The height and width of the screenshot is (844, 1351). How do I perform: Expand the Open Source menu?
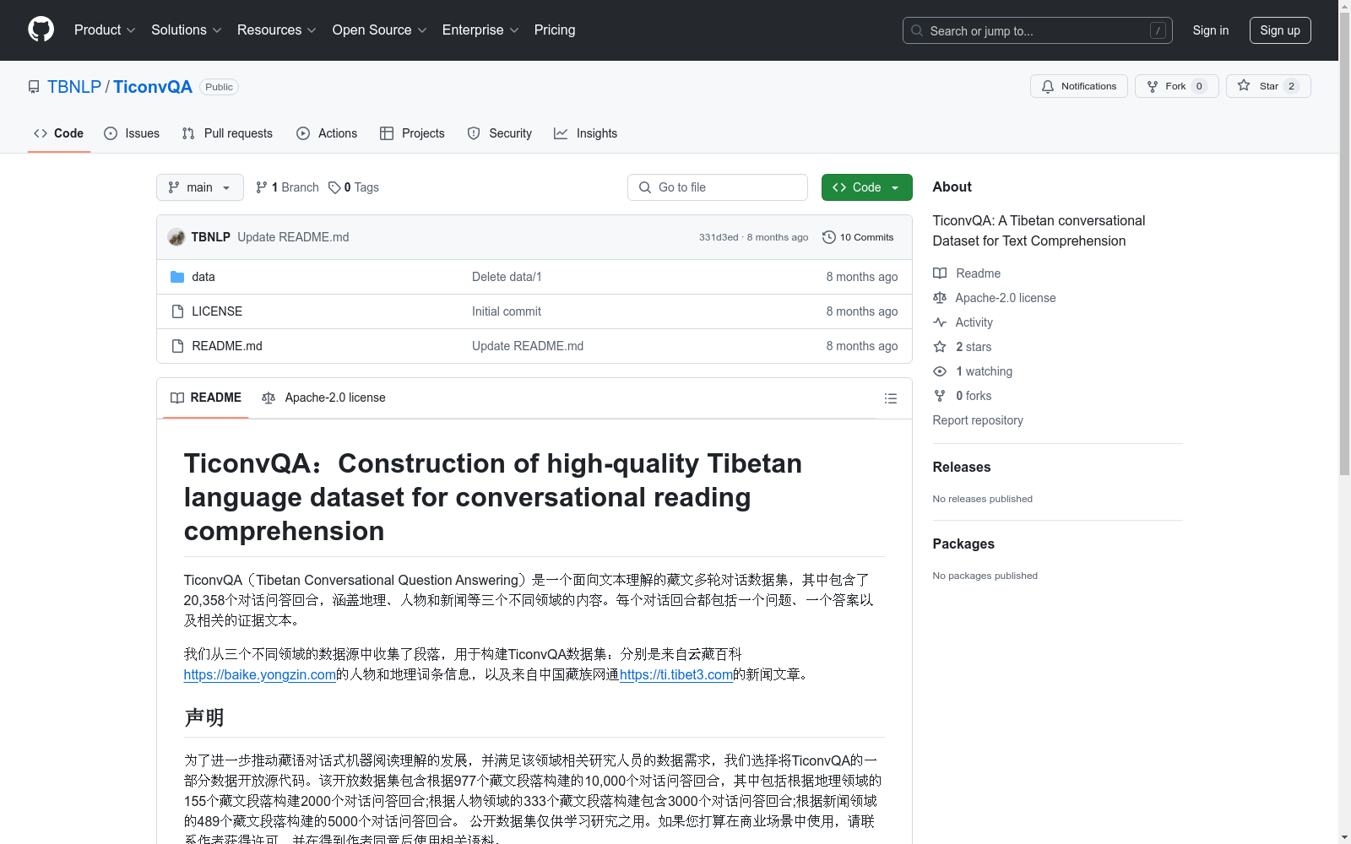pyautogui.click(x=380, y=30)
